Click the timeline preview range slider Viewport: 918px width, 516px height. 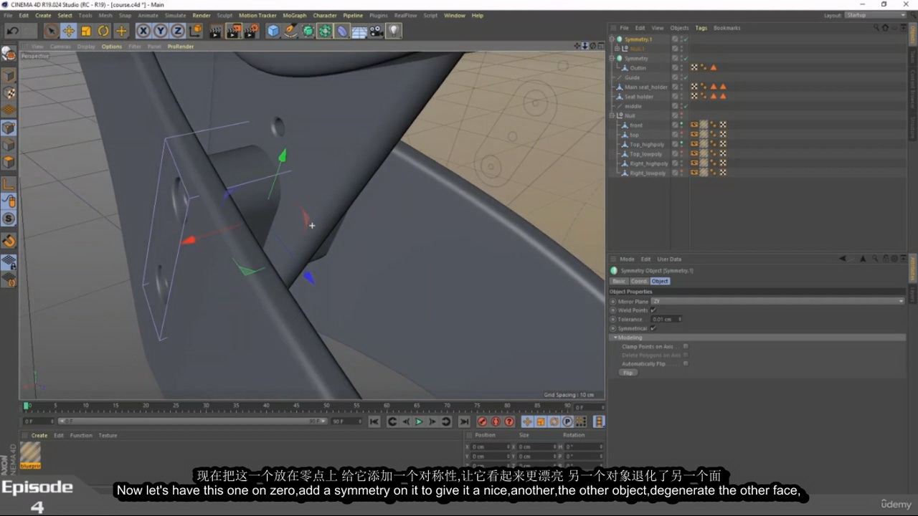(x=192, y=421)
